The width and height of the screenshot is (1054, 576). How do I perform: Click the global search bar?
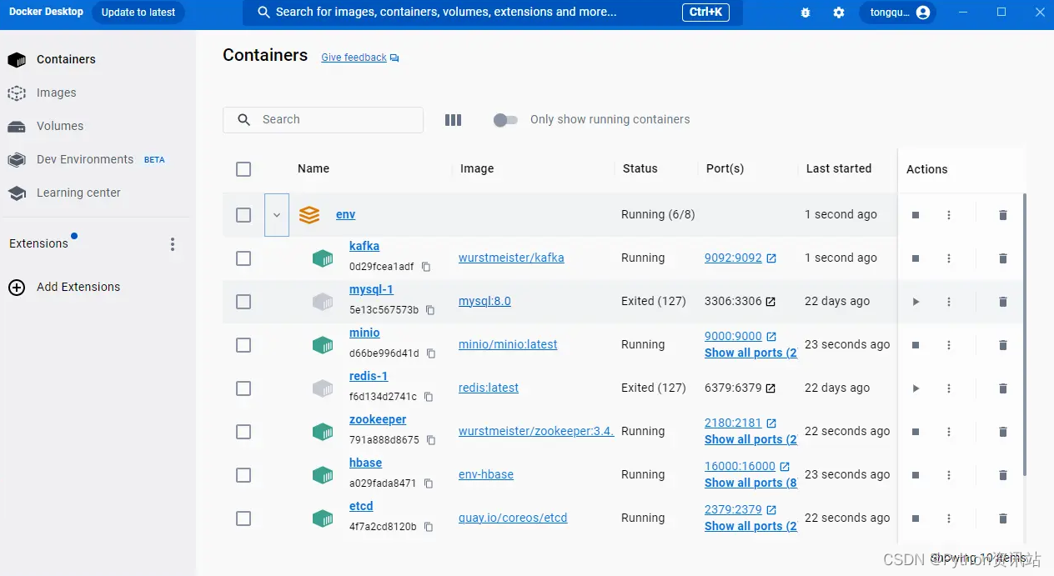[x=492, y=13]
